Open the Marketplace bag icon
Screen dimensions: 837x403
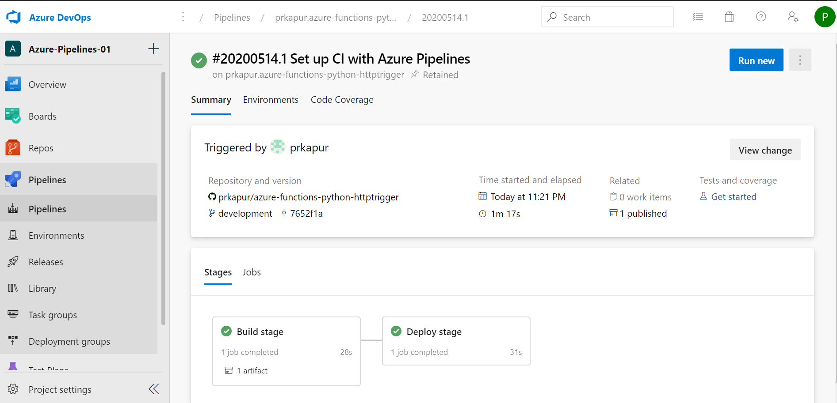pos(729,17)
